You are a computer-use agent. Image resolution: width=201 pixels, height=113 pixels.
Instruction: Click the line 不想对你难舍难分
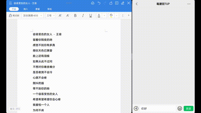tap(44, 67)
